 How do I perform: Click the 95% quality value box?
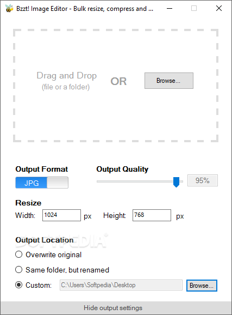[x=203, y=180]
